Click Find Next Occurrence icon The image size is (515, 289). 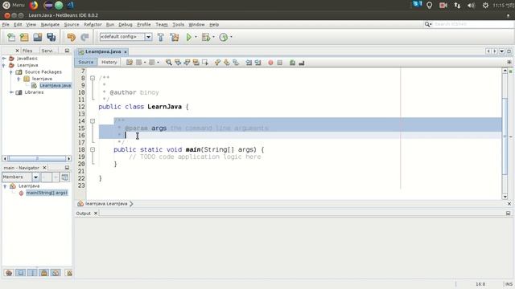tap(187, 63)
